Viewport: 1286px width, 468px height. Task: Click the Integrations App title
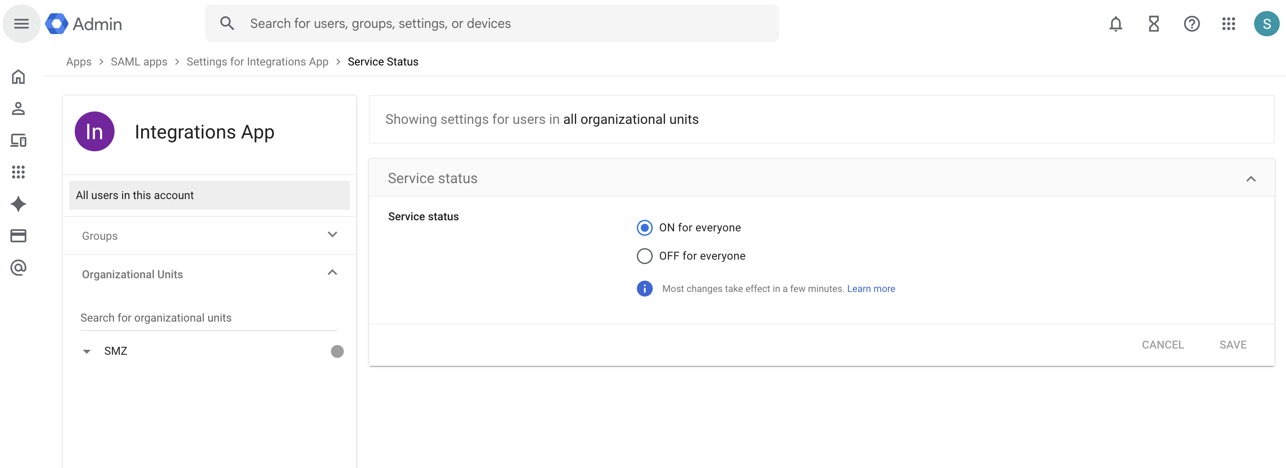coord(204,132)
